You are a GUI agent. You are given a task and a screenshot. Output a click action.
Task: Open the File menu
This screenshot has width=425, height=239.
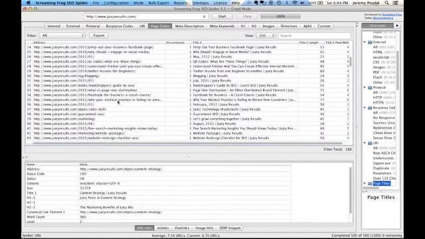tap(96, 3)
